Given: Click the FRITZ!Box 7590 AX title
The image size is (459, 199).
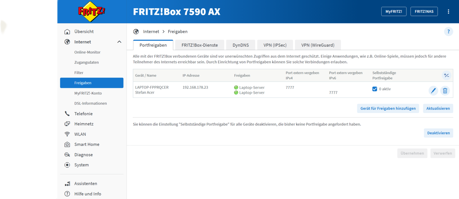Looking at the screenshot, I should coord(176,11).
